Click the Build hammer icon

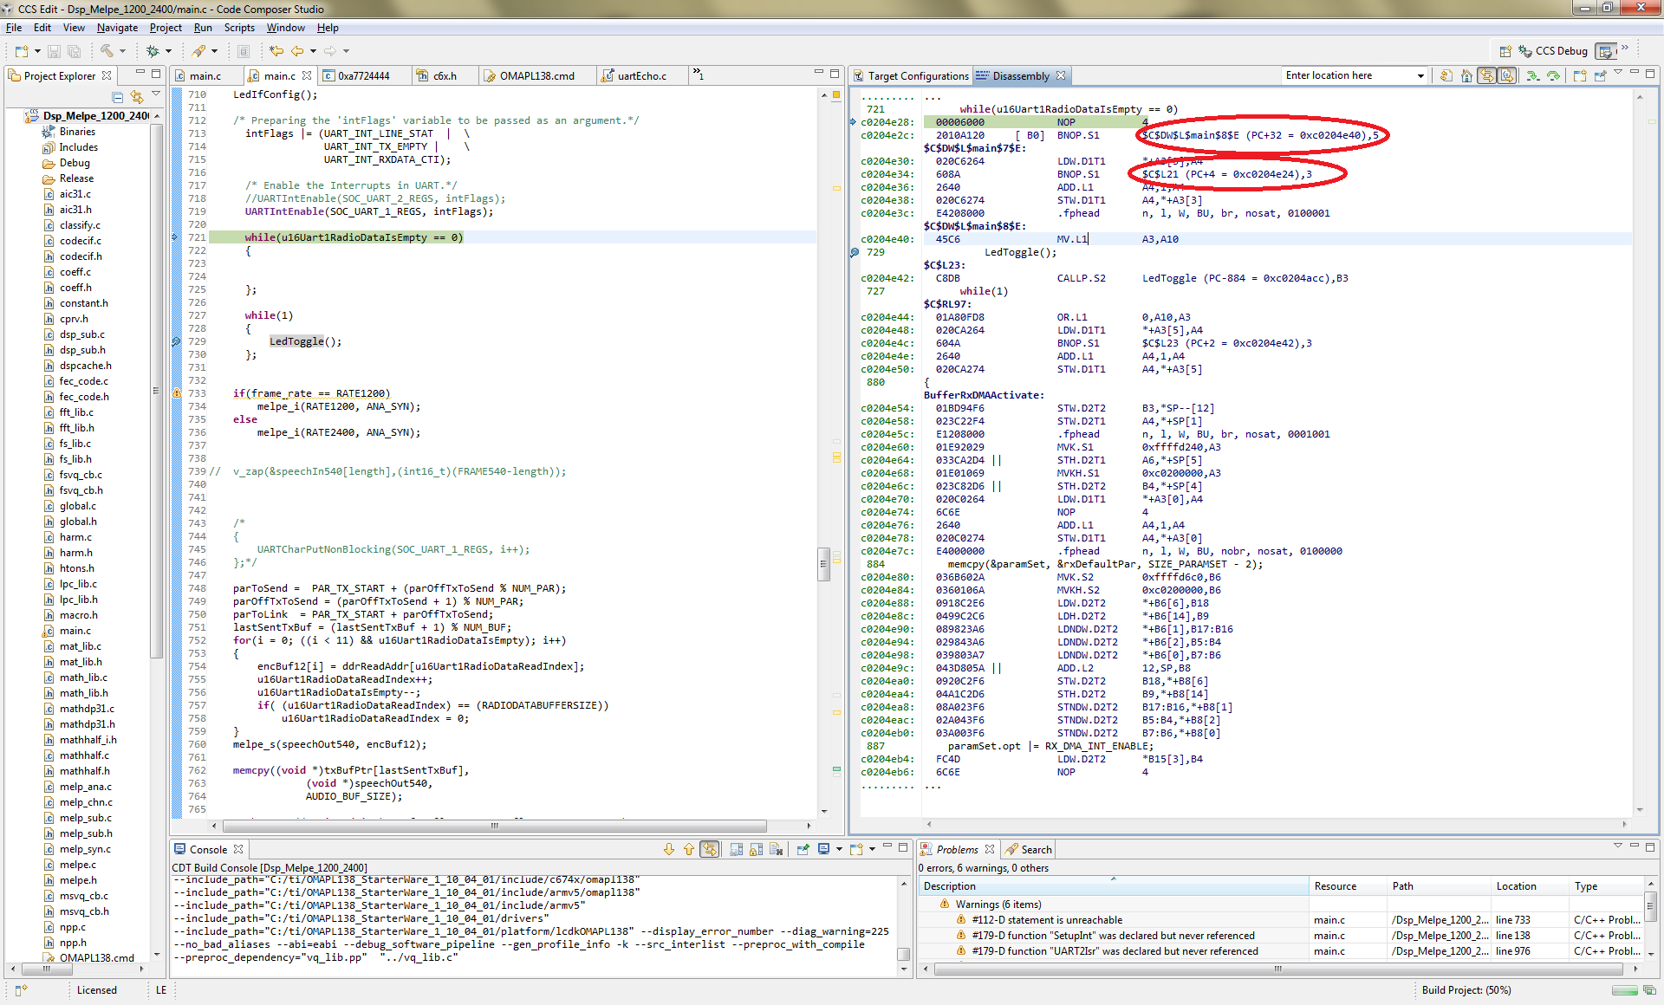(x=107, y=51)
